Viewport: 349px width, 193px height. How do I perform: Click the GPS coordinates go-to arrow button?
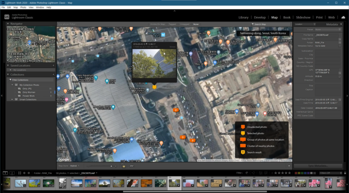(340, 73)
